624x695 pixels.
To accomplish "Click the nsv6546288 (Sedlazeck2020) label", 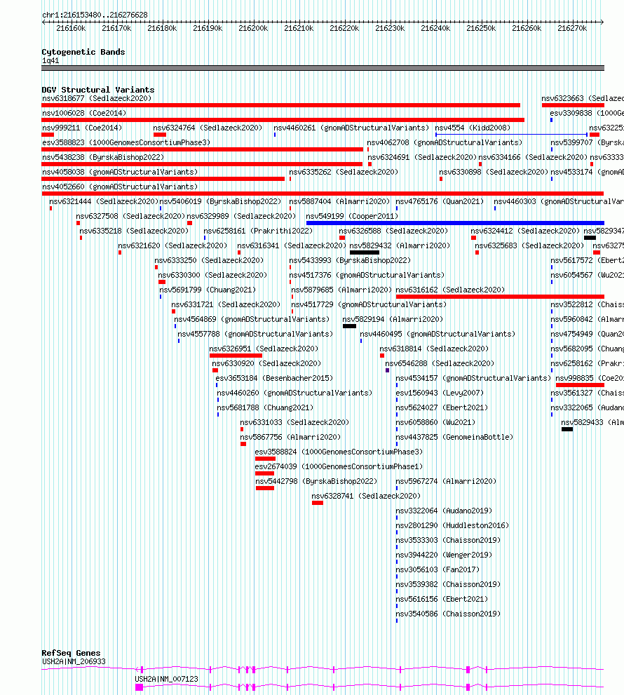I will 440,363.
